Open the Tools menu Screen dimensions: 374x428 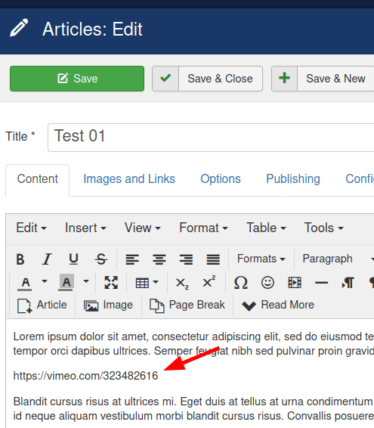tap(324, 228)
